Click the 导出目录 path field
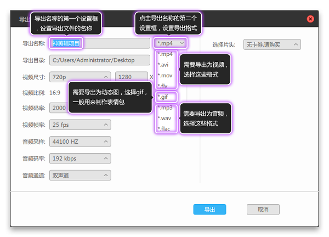 click(99, 60)
